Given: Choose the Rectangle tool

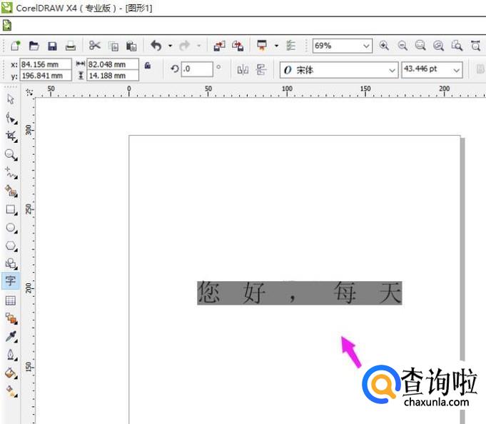Looking at the screenshot, I should 11,210.
